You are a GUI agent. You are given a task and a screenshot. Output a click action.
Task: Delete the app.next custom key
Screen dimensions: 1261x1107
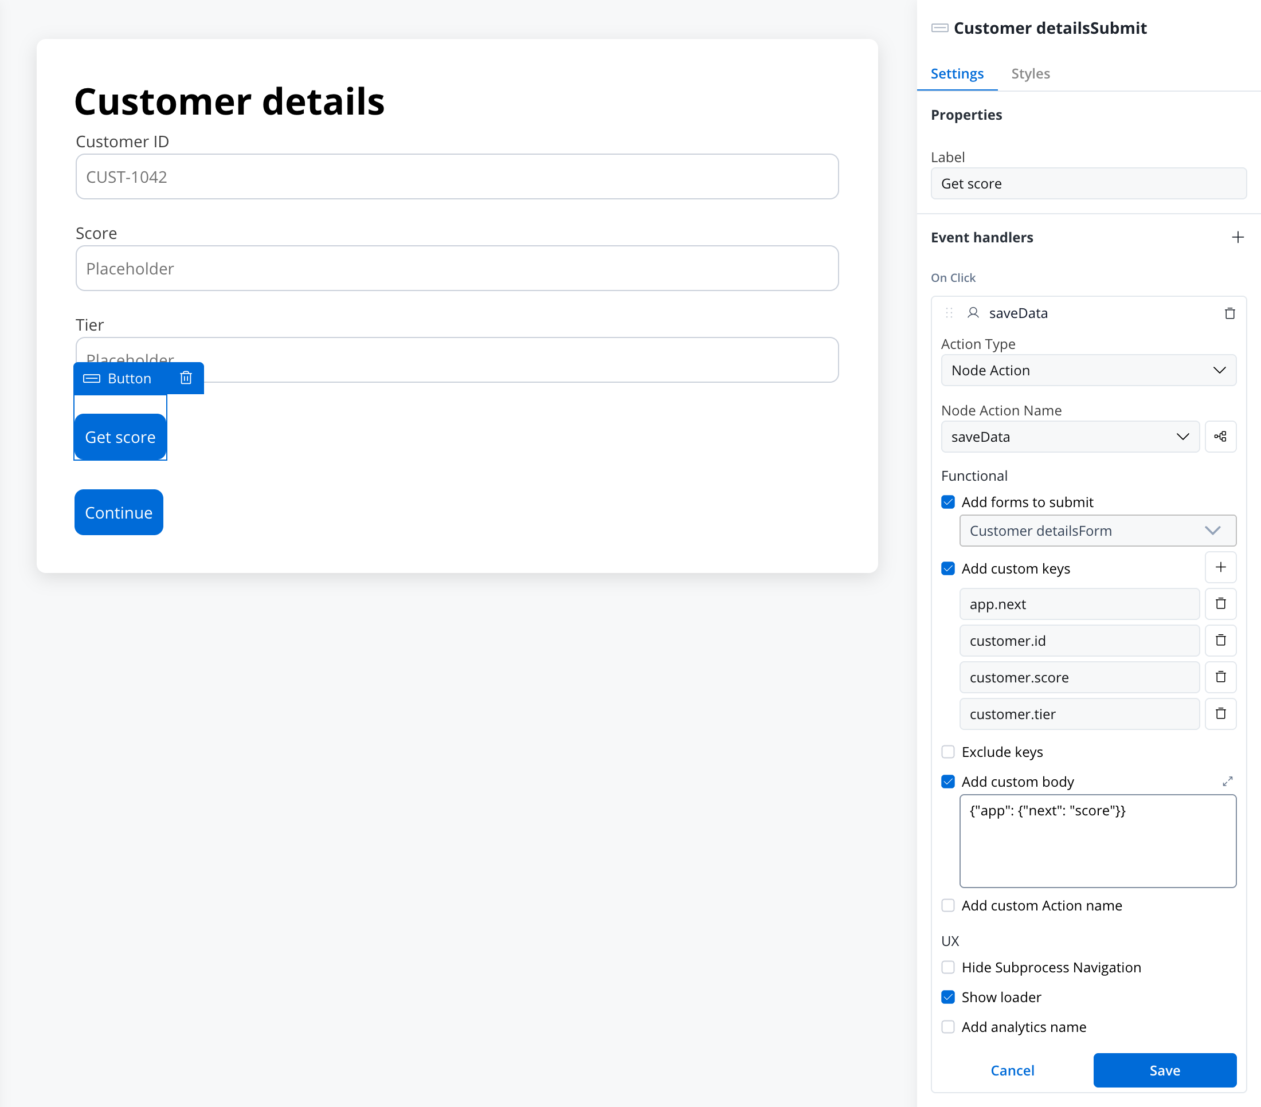[1220, 604]
